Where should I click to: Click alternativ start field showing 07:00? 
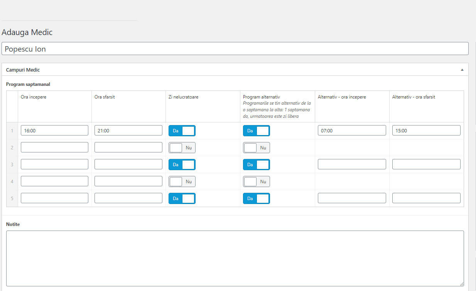[x=351, y=130]
